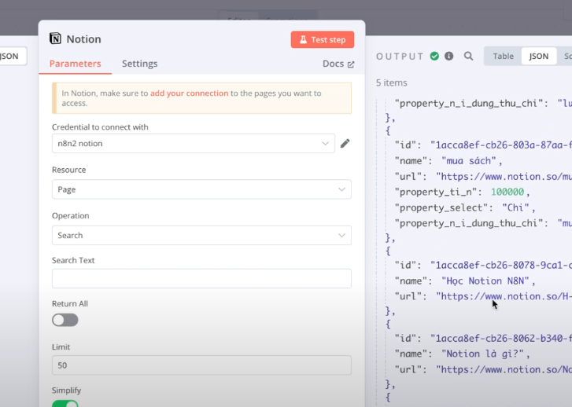Click the Docs external link icon

point(351,64)
